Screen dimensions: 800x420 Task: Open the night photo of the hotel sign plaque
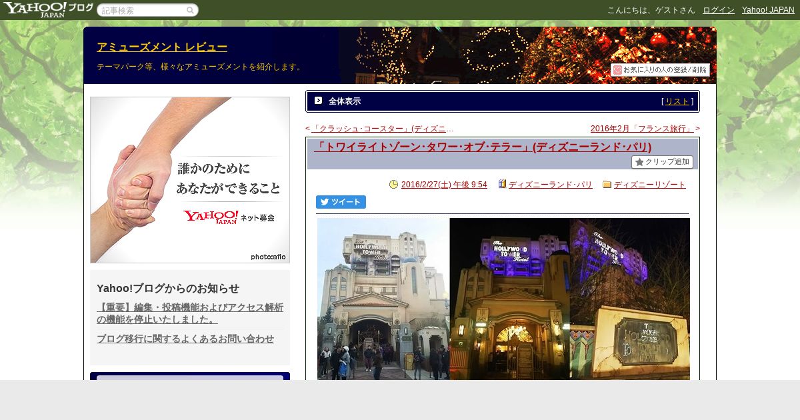630,299
